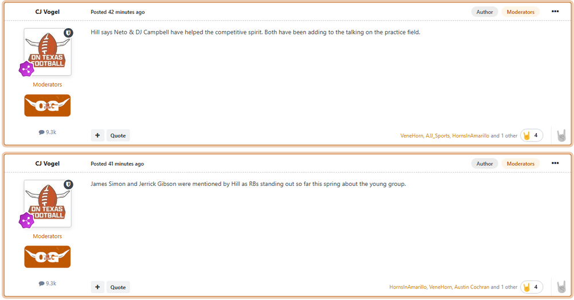The width and height of the screenshot is (574, 300).
Task: Open the options menu on the James Simon post
Action: click(554, 163)
